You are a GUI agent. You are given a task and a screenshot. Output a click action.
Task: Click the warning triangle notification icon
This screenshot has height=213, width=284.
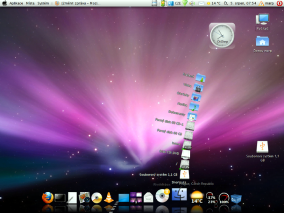[261, 3]
